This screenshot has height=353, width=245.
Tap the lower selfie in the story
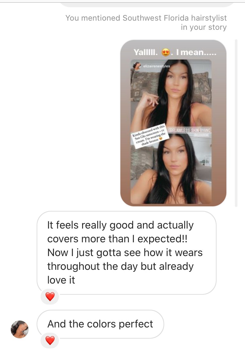pyautogui.click(x=171, y=169)
